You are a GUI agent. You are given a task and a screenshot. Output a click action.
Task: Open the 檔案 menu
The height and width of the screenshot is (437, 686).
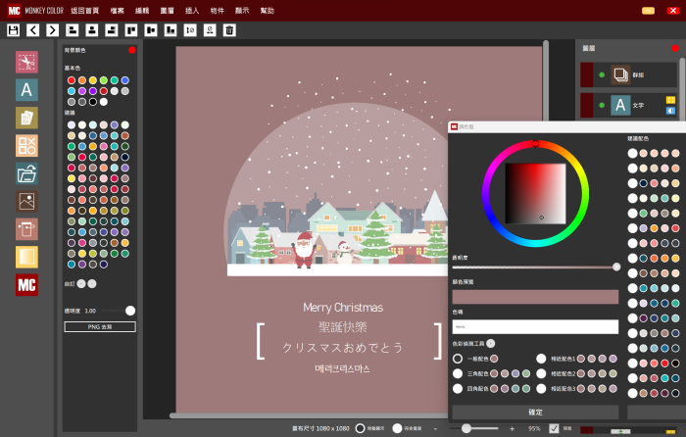pos(118,10)
